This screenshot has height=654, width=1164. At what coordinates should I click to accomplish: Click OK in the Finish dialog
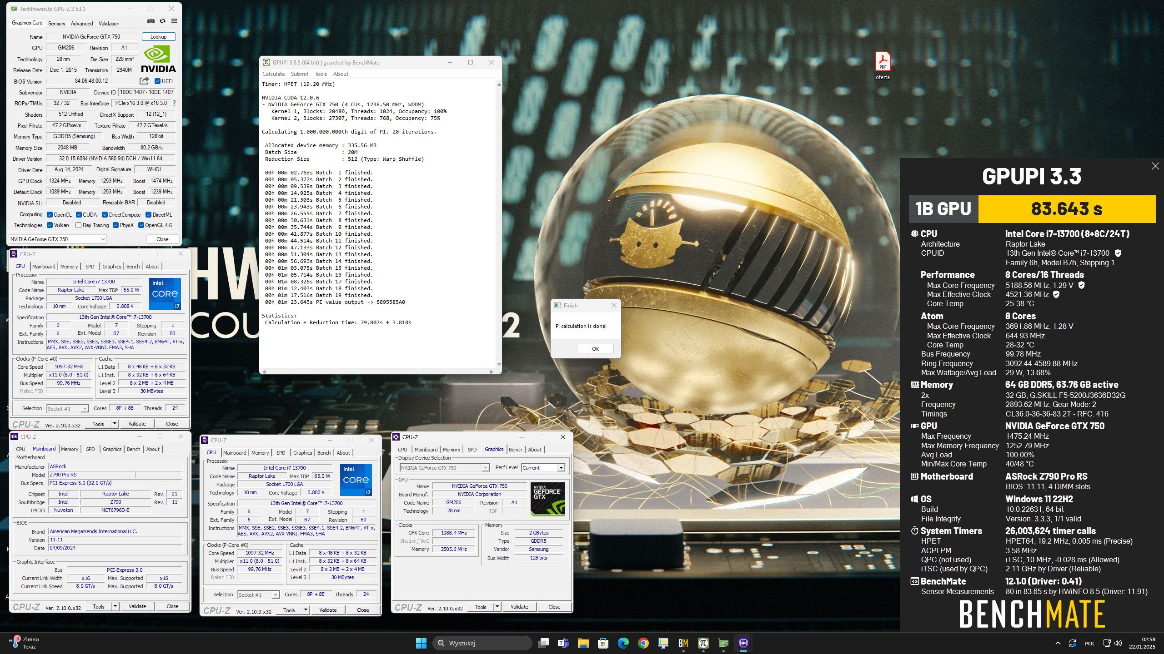[595, 349]
